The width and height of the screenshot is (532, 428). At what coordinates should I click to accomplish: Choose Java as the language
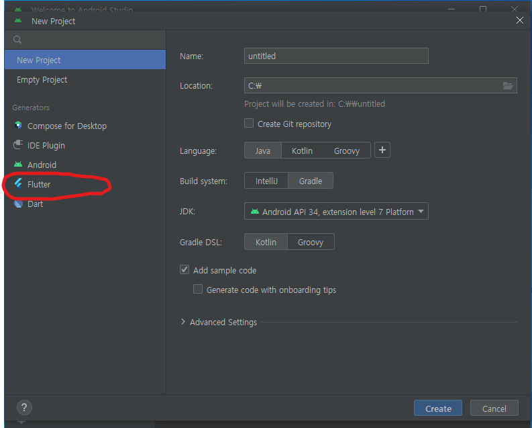point(262,151)
